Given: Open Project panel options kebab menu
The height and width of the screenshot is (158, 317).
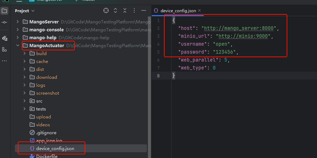Looking at the screenshot, I should 134,11.
